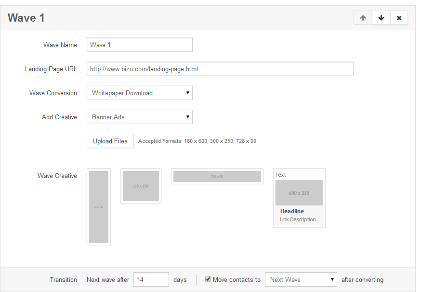Select the 300 x 250 banner creative

point(141,186)
